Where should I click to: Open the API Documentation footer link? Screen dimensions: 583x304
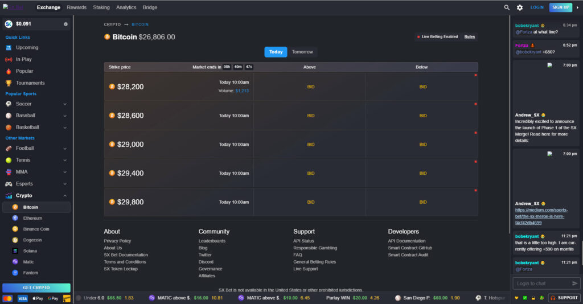coord(407,241)
